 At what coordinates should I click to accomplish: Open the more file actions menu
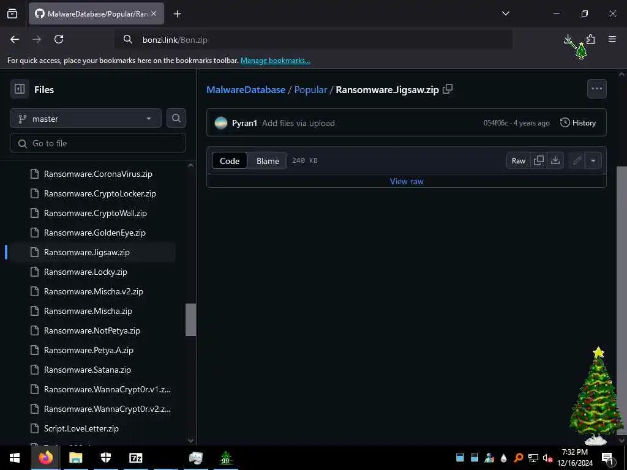coord(596,89)
